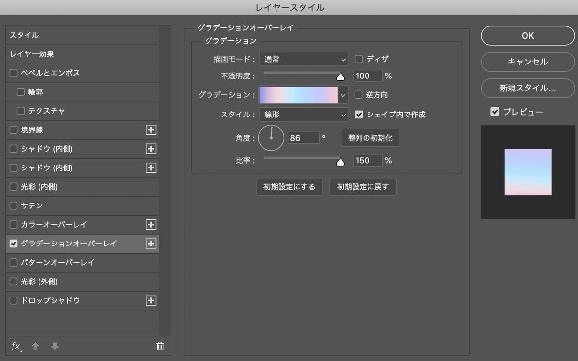Click the gradient preview thumbnail
Screen dimensions: 578x361
point(528,172)
